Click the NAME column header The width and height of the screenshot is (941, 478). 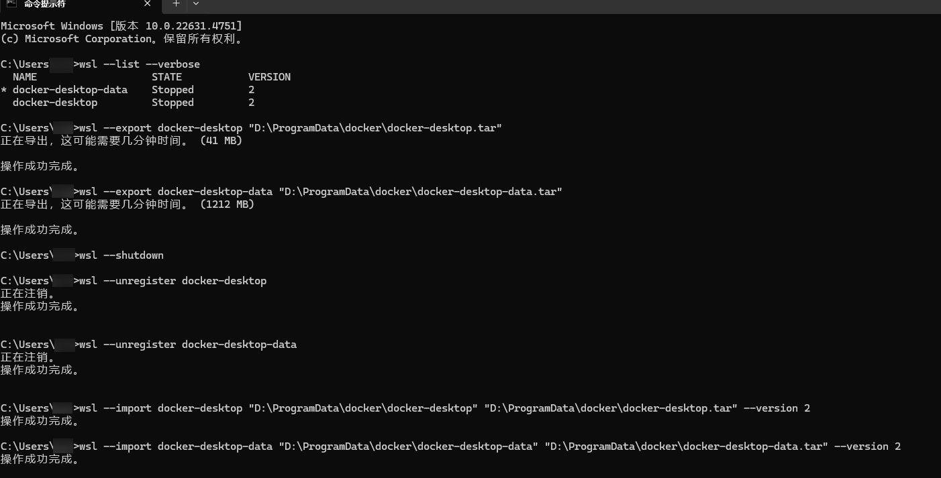[x=25, y=77]
